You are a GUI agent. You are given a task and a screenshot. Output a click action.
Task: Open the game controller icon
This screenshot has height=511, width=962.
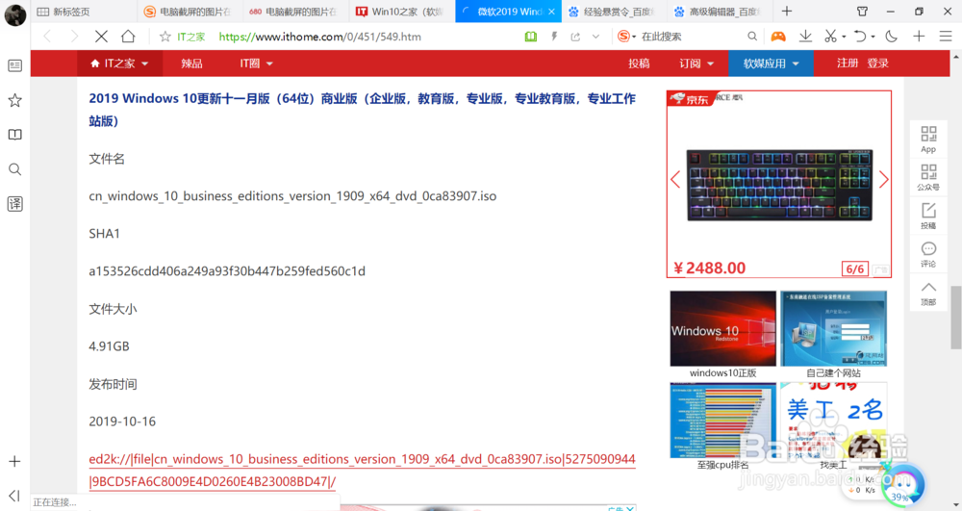(x=778, y=37)
